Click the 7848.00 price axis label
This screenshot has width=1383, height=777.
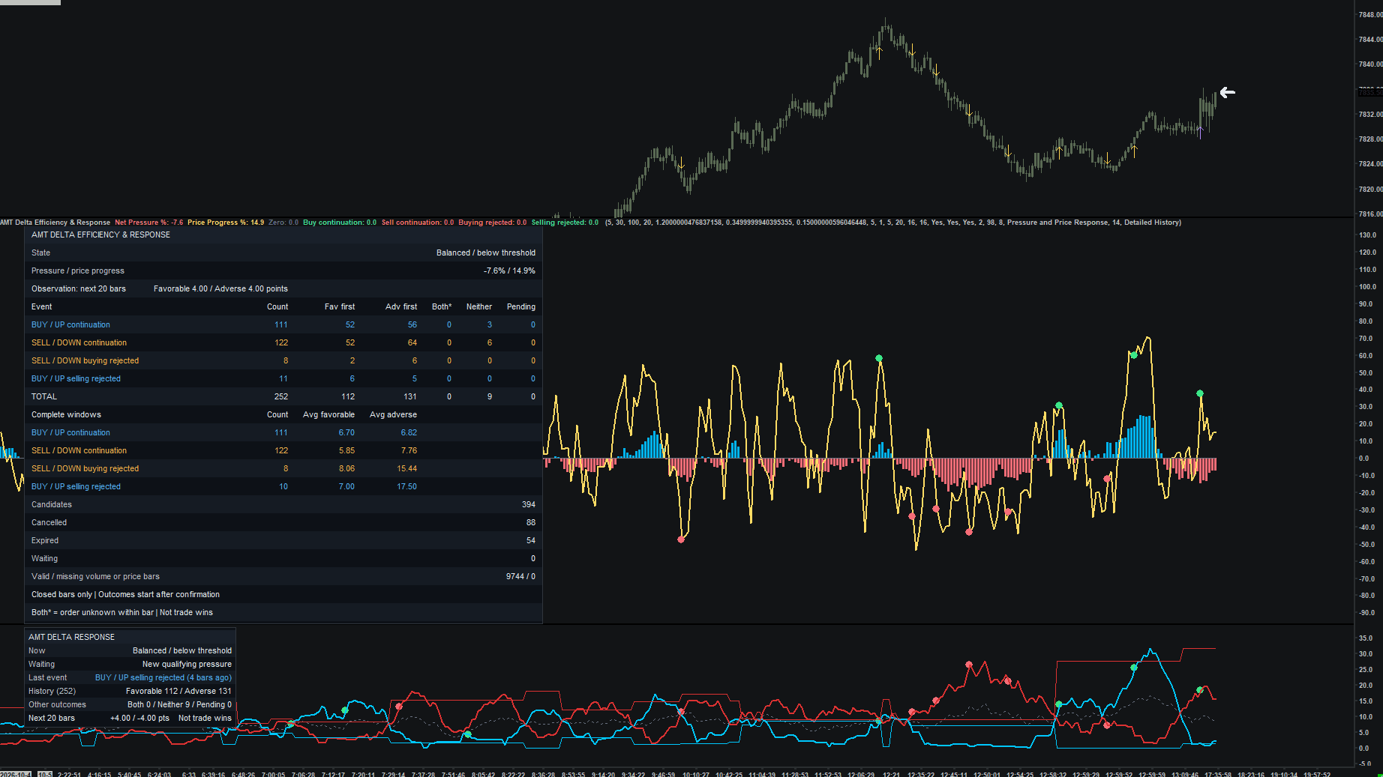coord(1370,14)
